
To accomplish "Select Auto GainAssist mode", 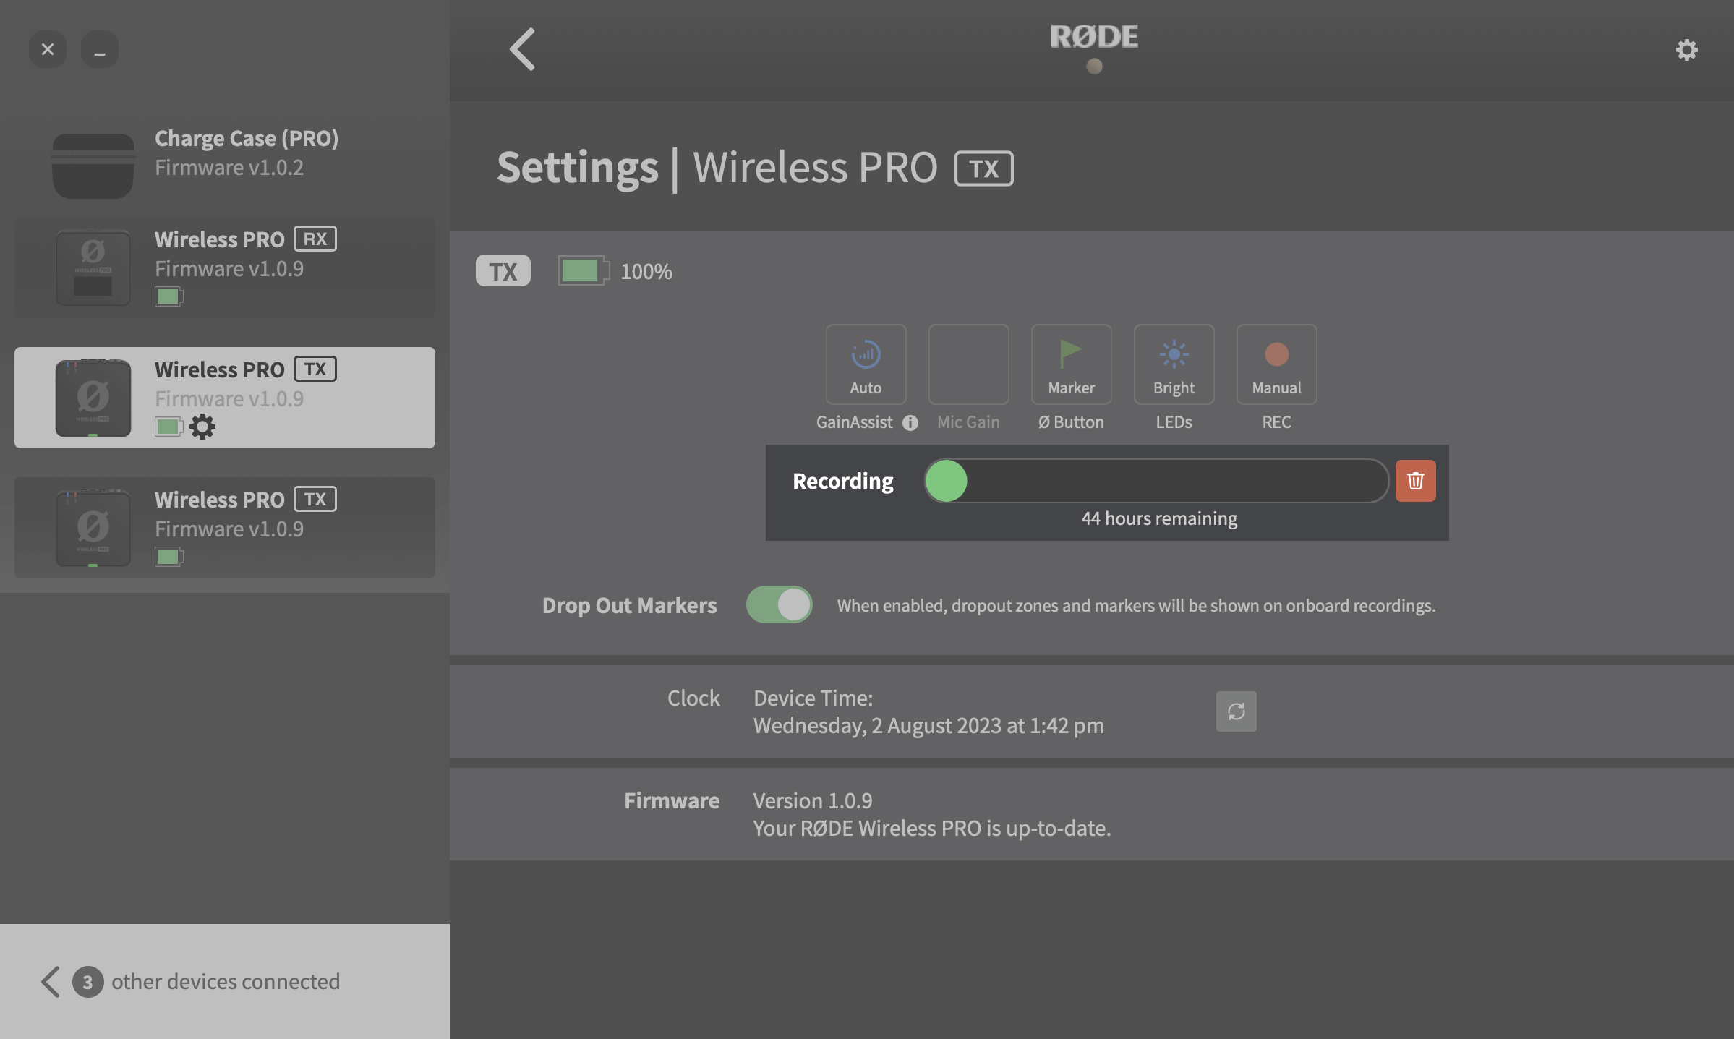I will click(866, 364).
